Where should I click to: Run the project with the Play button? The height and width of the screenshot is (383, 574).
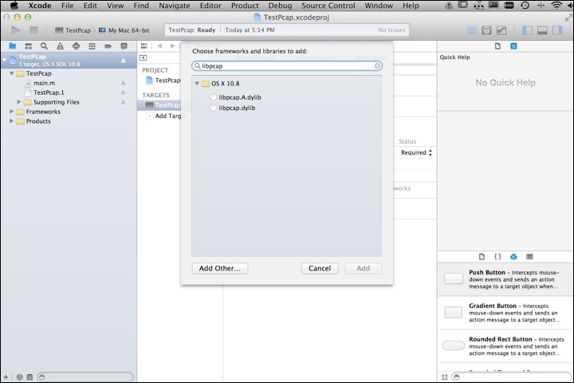15,30
